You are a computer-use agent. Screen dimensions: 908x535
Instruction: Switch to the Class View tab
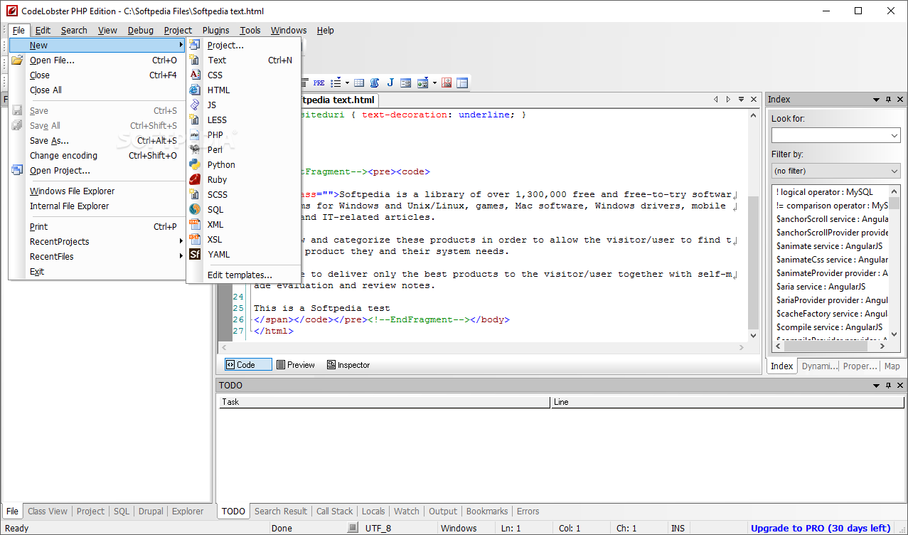click(x=48, y=511)
